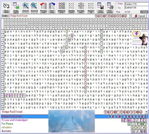
Task: Select 'illustrator' in the code list
Action: pos(6,131)
